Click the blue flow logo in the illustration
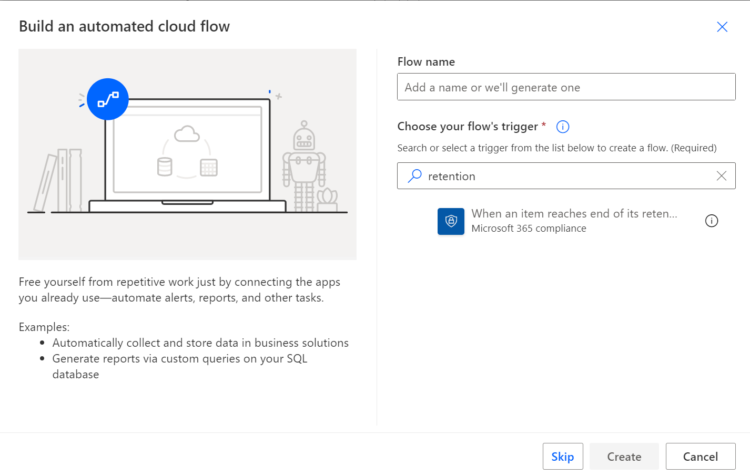 tap(108, 99)
